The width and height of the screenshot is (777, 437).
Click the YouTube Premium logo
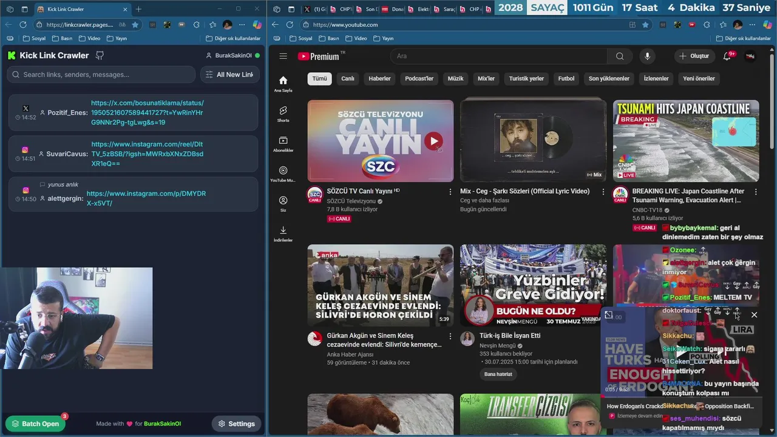click(319, 56)
